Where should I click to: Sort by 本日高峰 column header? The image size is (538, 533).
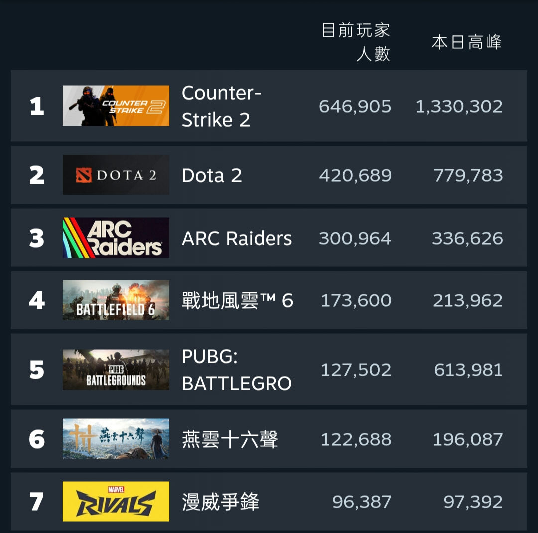coord(466,42)
